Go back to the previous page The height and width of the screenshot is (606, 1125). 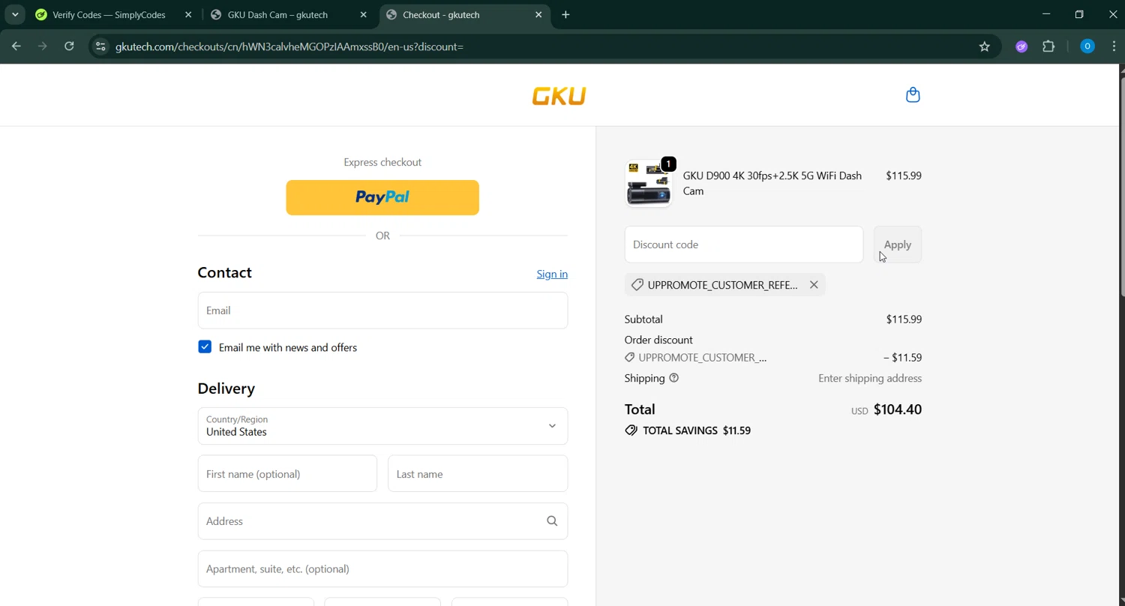click(x=16, y=46)
